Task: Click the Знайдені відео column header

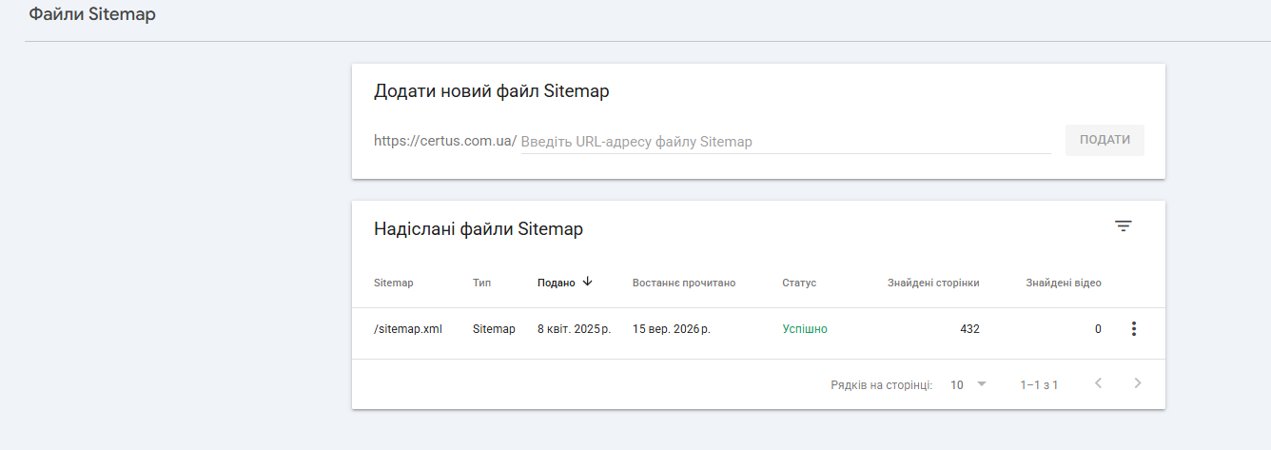Action: pos(1064,283)
